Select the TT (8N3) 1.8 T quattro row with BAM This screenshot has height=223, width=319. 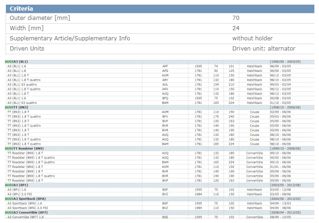click(159, 144)
